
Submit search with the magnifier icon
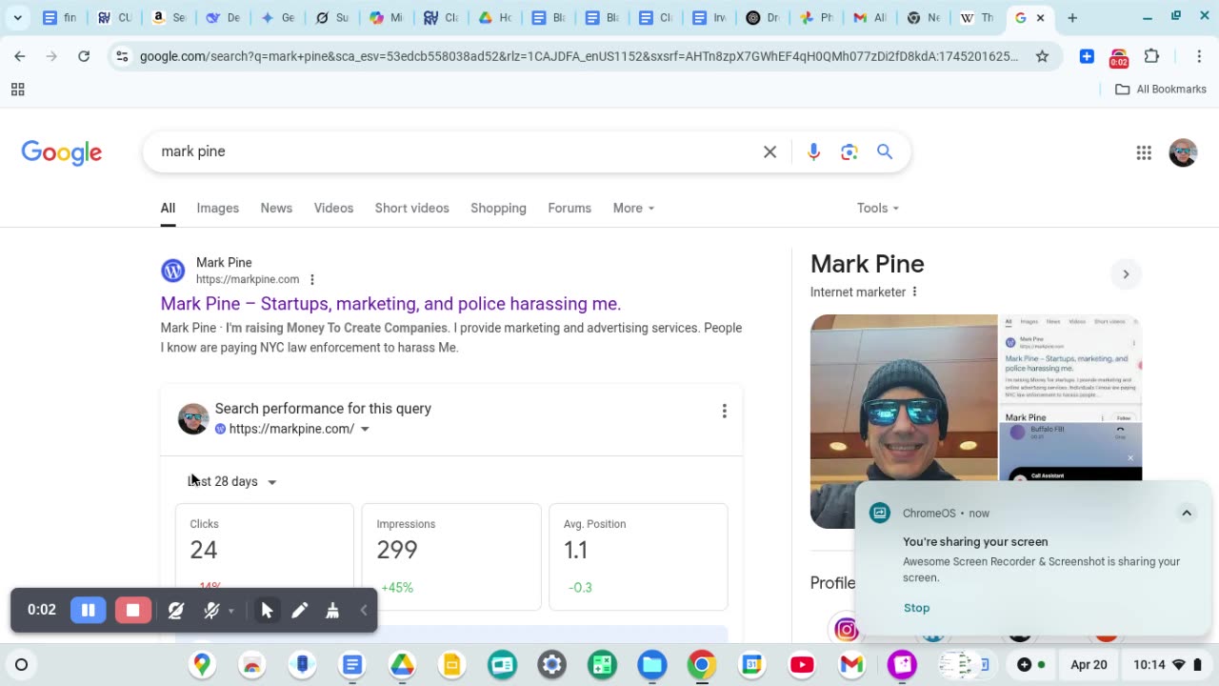click(x=885, y=151)
